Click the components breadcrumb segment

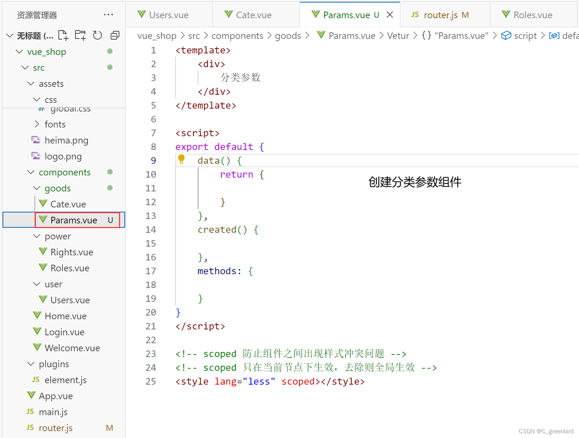coord(237,36)
